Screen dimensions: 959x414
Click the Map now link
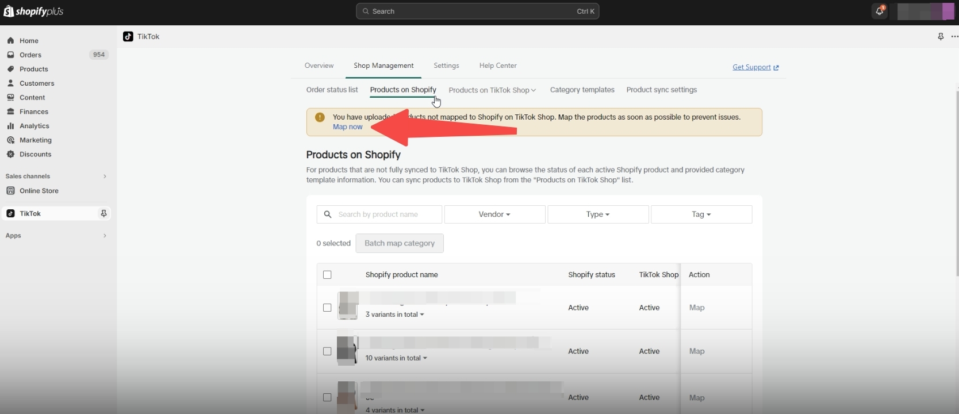[x=347, y=127]
